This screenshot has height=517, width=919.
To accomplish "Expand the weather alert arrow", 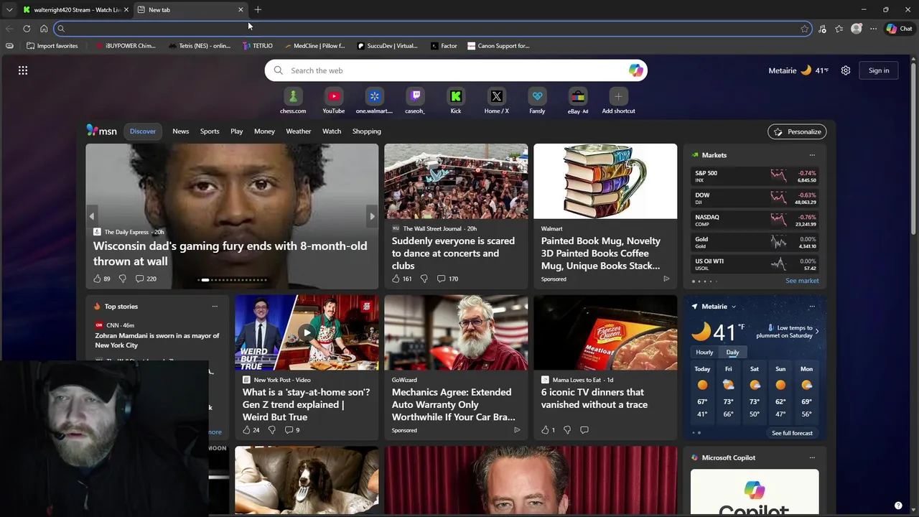I will pyautogui.click(x=816, y=331).
